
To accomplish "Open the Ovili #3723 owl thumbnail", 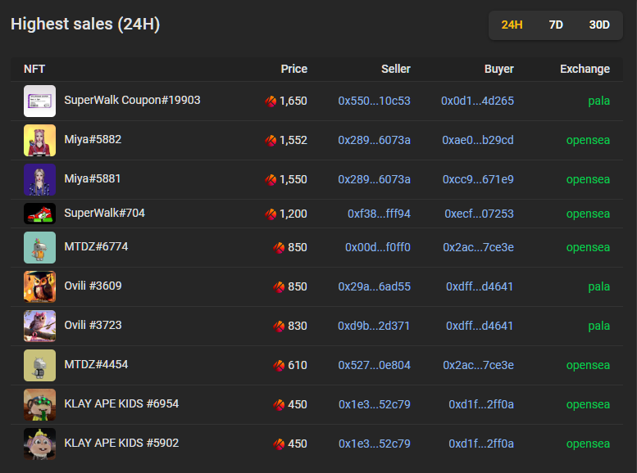I will pyautogui.click(x=39, y=327).
